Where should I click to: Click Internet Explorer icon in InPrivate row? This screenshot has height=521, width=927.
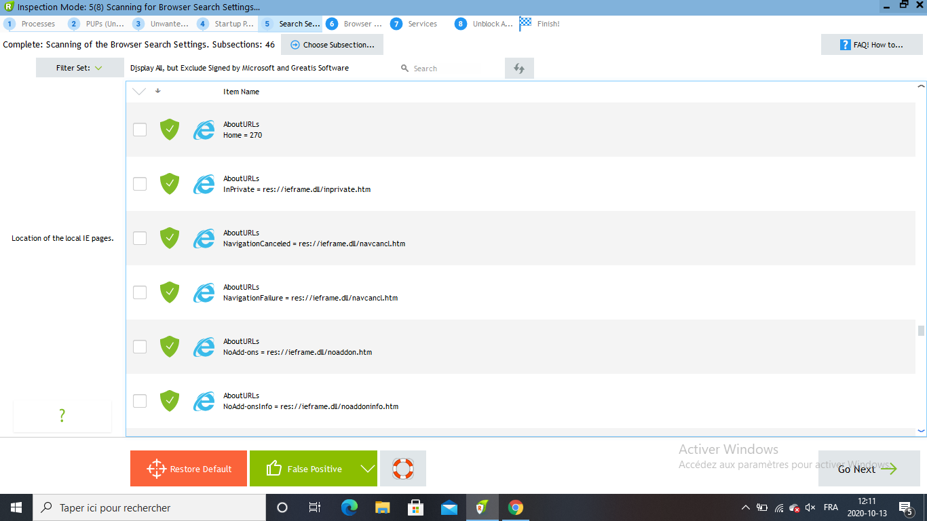[204, 184]
